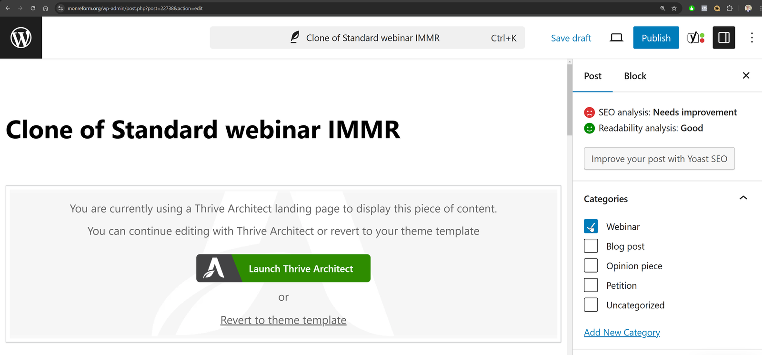Image resolution: width=762 pixels, height=355 pixels.
Task: Open the browser Extensions puzzle icon
Action: 729,8
